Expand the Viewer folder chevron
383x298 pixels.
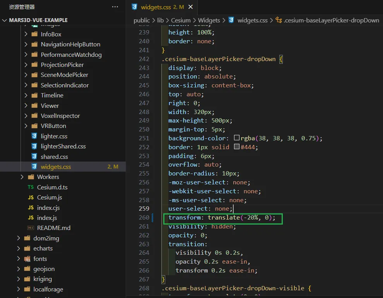point(26,106)
